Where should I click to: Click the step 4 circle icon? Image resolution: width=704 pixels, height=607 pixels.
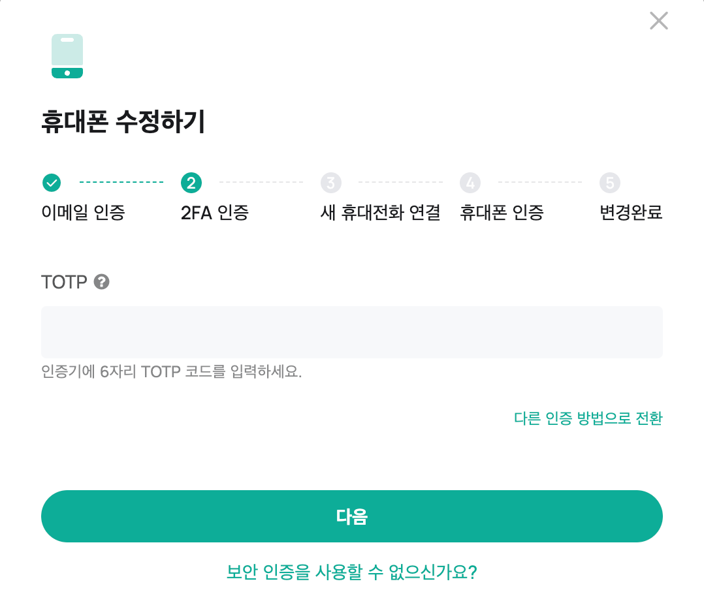[470, 183]
